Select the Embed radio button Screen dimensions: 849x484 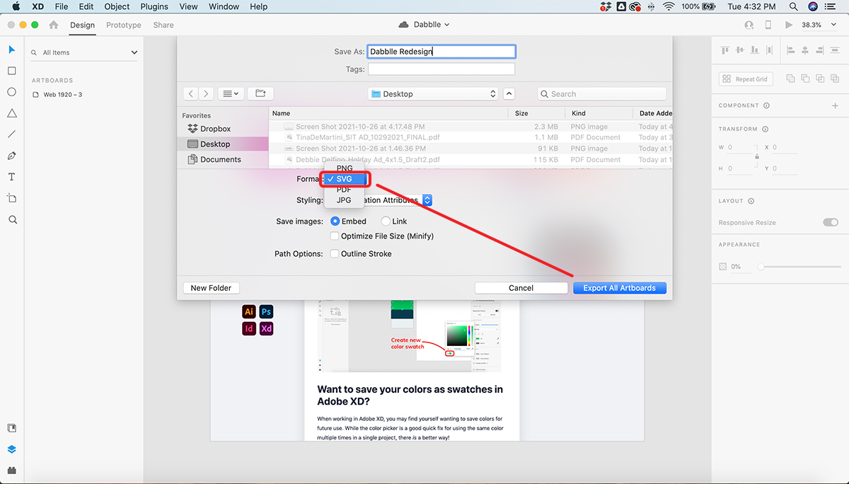(335, 221)
